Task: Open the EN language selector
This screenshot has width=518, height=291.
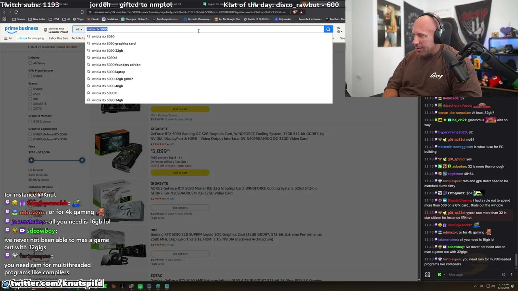Action: tap(339, 30)
